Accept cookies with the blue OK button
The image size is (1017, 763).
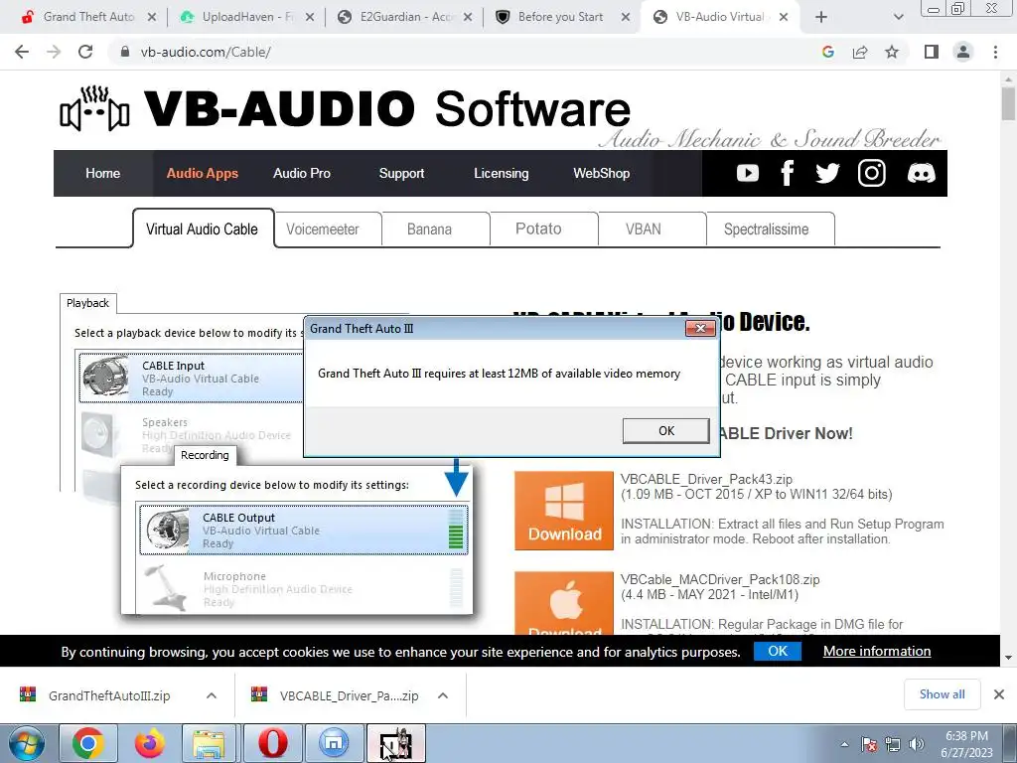tap(777, 651)
